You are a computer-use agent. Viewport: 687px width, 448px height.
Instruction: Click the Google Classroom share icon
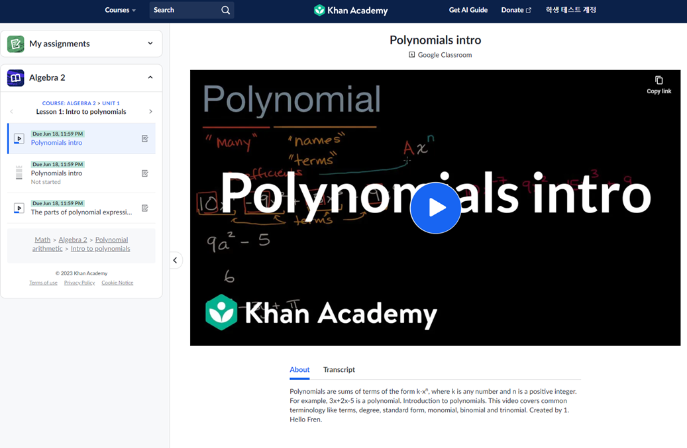(412, 55)
